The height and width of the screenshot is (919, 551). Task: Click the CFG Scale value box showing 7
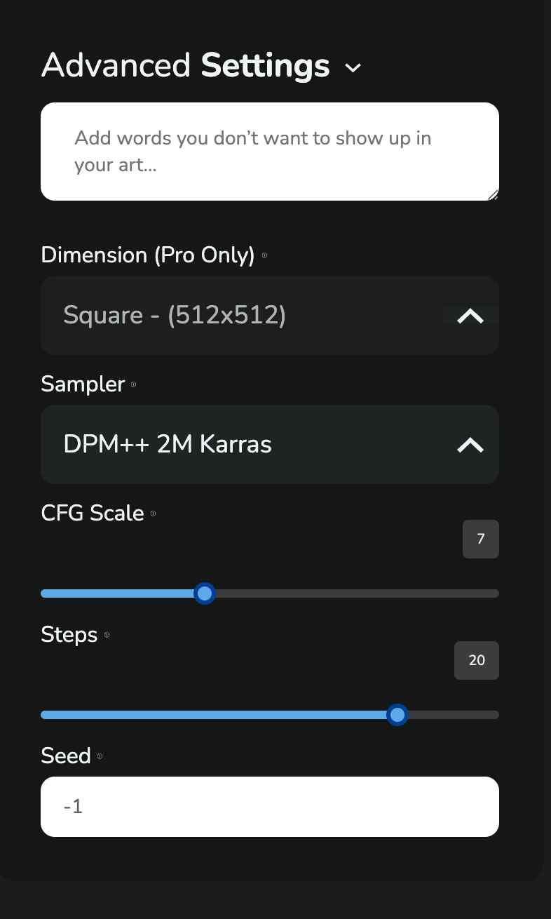click(480, 539)
